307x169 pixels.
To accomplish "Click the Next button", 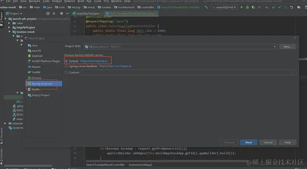I will [248, 142].
